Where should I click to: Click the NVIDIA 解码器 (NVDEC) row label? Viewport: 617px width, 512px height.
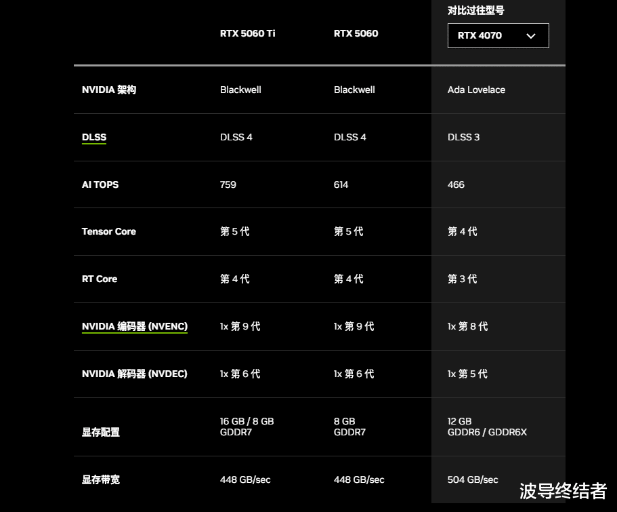[x=135, y=374]
